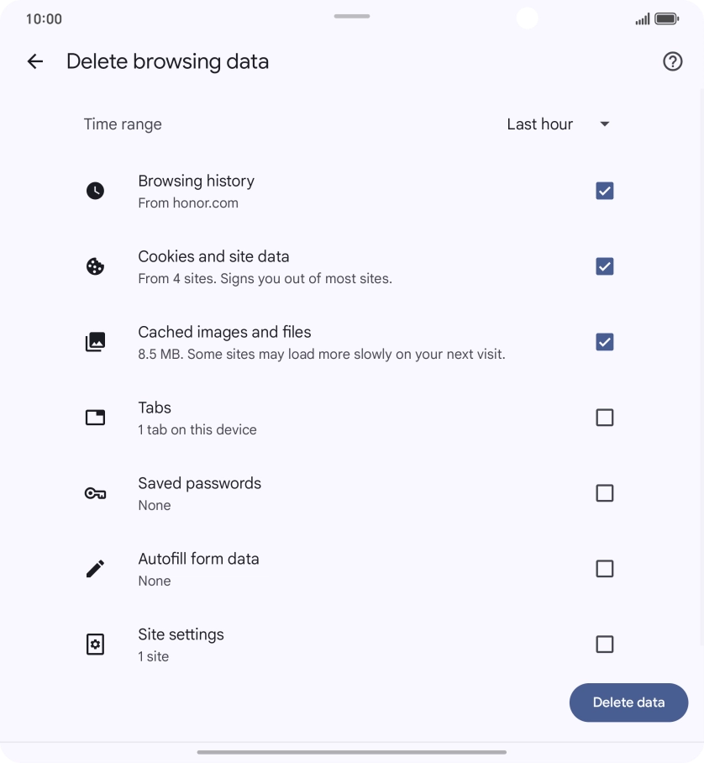Check the Saved passwords checkbox
This screenshot has width=704, height=763.
click(604, 493)
